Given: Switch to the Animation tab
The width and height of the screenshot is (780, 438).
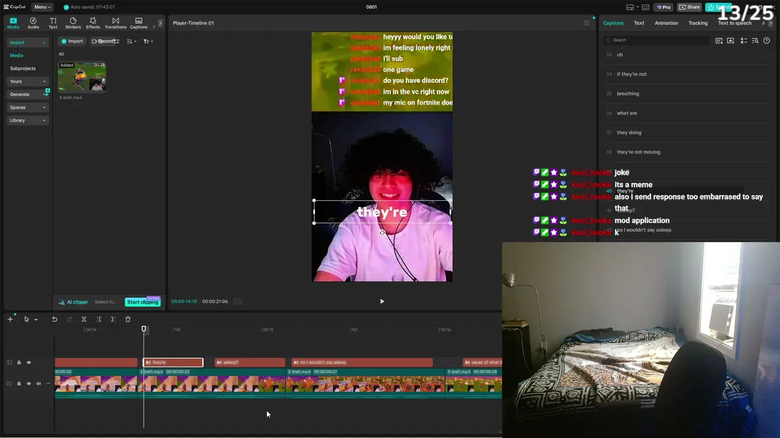Looking at the screenshot, I should pyautogui.click(x=666, y=23).
